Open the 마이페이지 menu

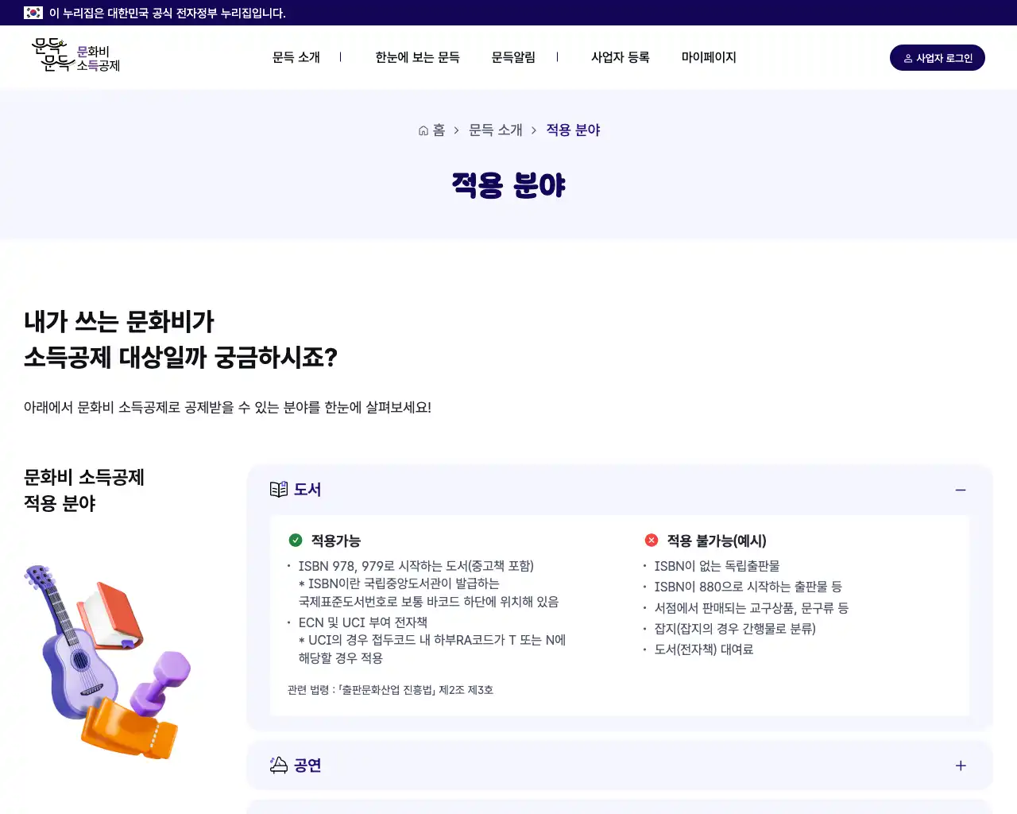[709, 57]
